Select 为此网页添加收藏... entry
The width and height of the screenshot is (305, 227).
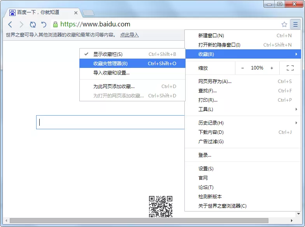(132, 86)
